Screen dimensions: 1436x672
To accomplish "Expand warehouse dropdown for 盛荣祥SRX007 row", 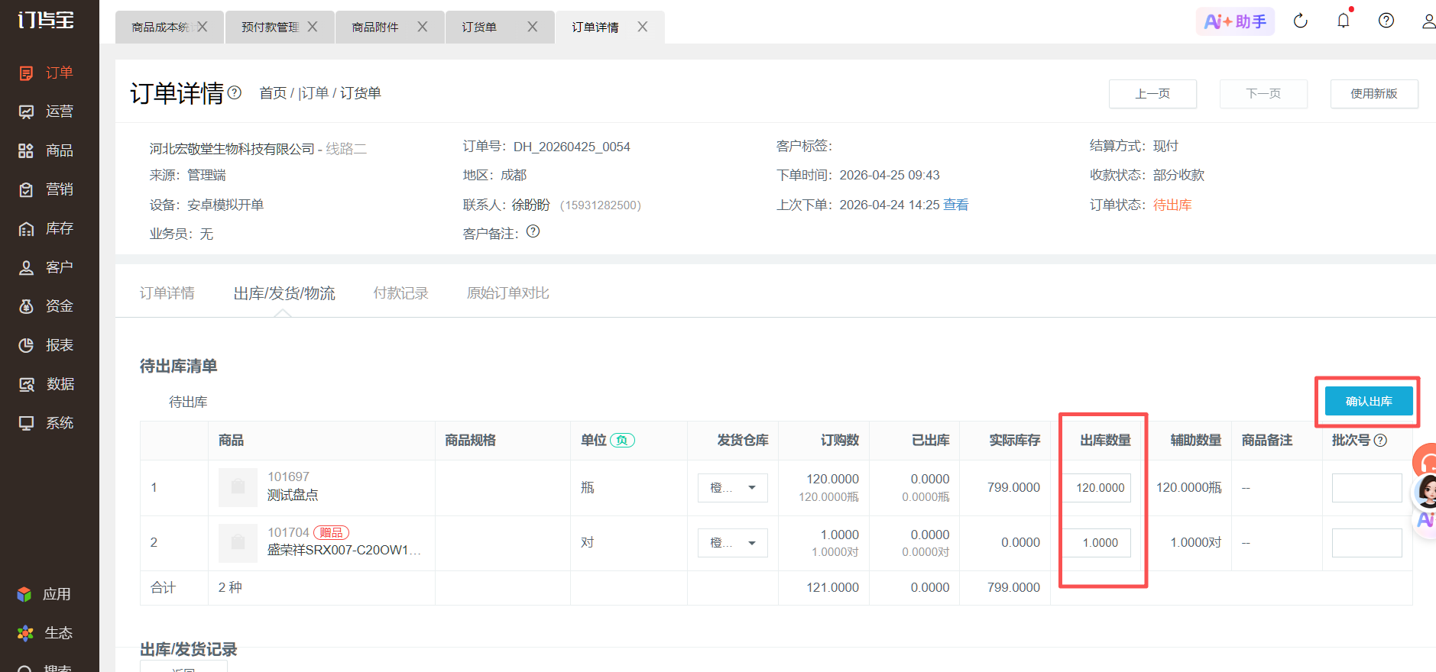I will click(x=733, y=543).
